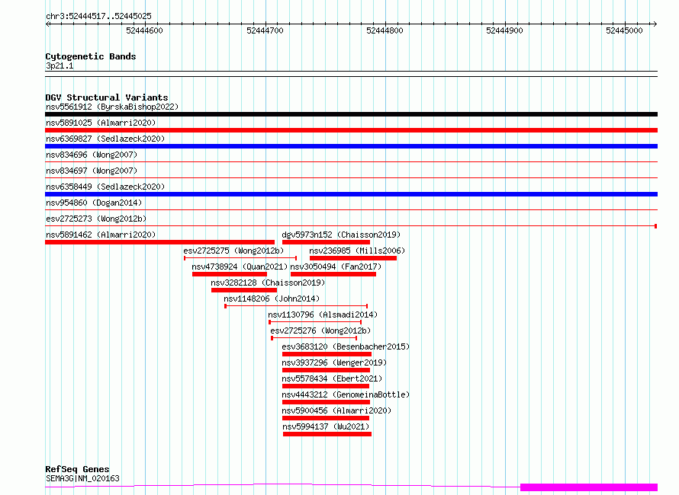Open nsv5578434 (Ebert2021) label
This screenshot has width=679, height=495.
(x=332, y=378)
